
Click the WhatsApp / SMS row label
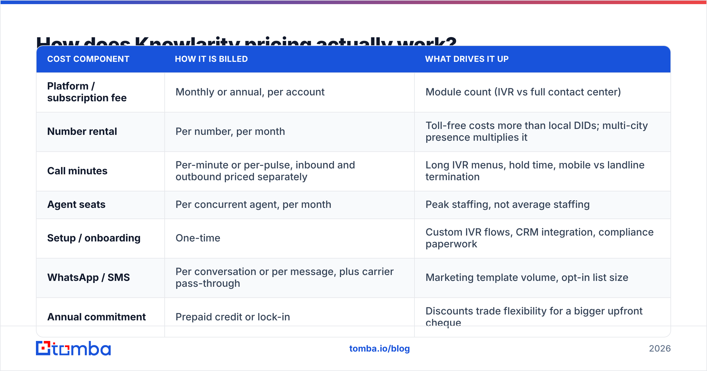89,277
